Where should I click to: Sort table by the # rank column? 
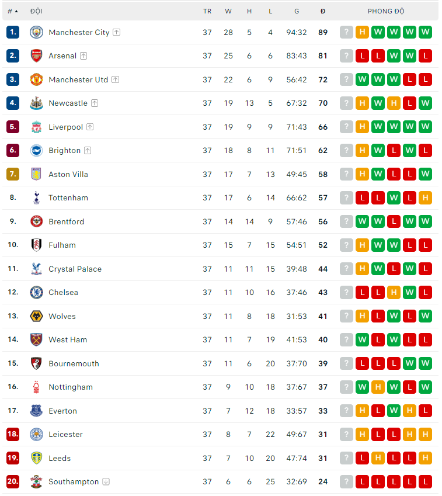12,11
